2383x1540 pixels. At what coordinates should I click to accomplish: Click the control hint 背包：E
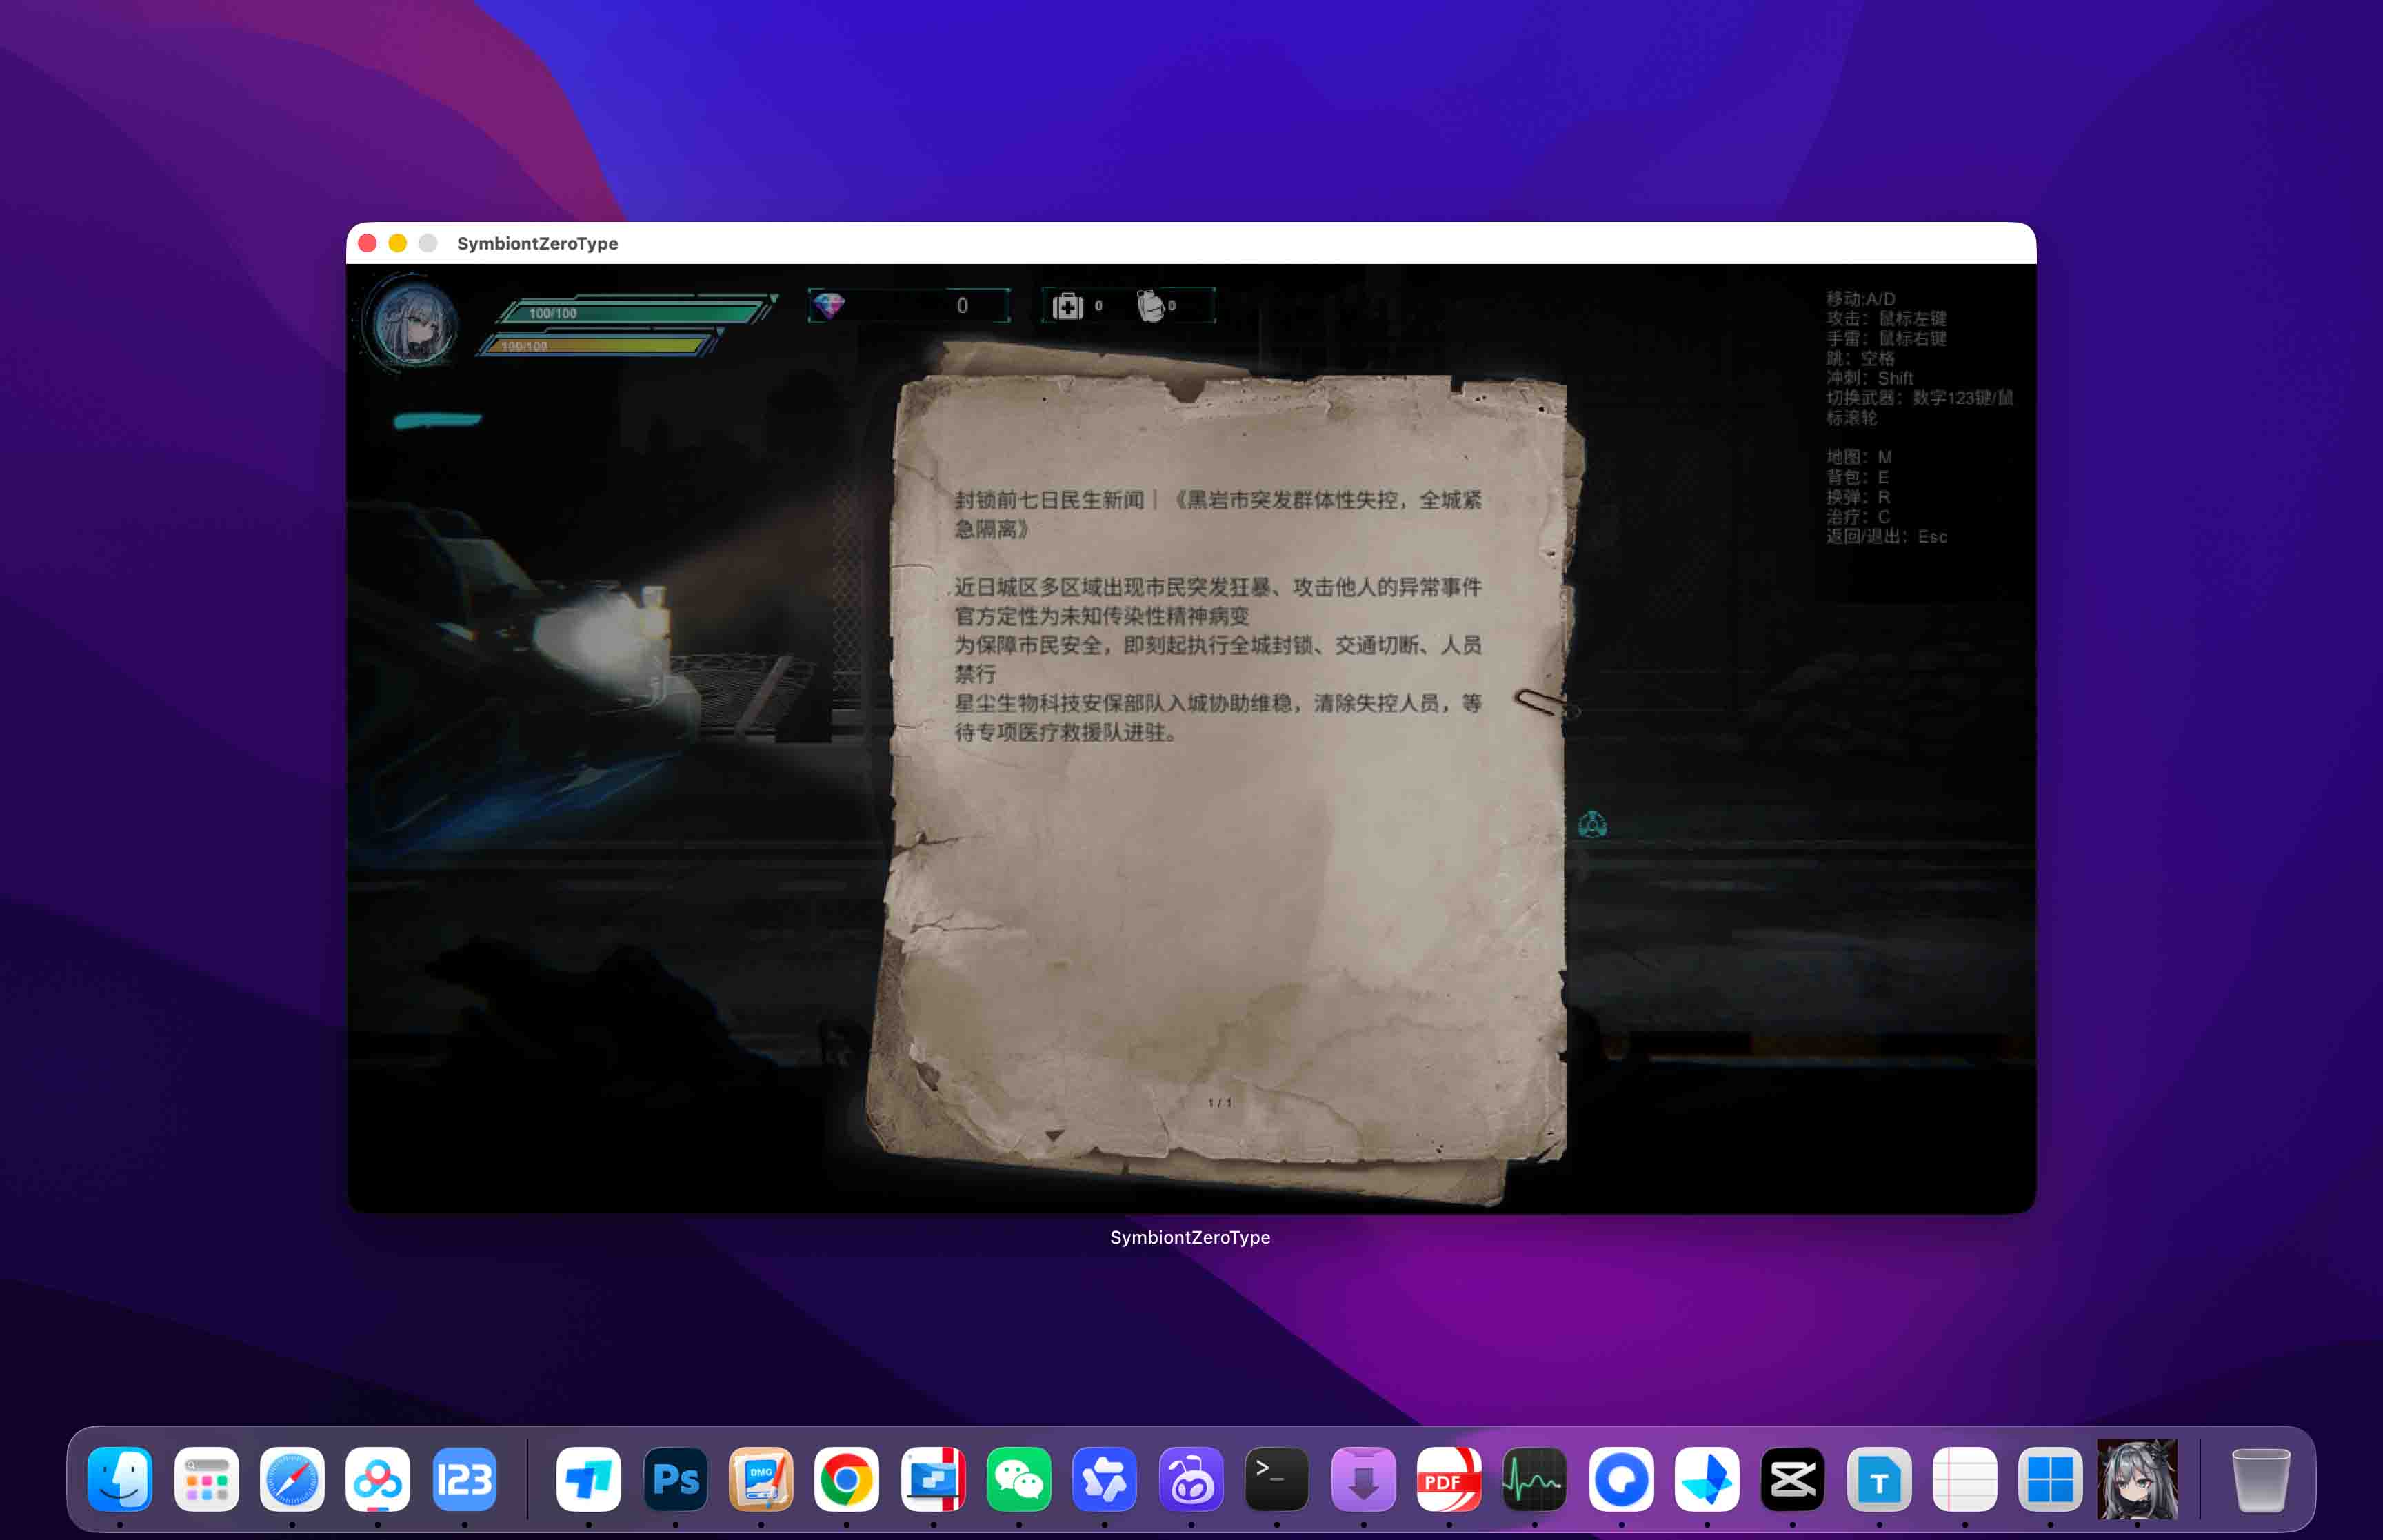[x=1857, y=477]
